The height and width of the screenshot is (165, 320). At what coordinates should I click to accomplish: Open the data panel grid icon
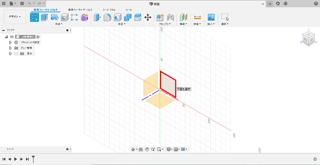(x=4, y=4)
